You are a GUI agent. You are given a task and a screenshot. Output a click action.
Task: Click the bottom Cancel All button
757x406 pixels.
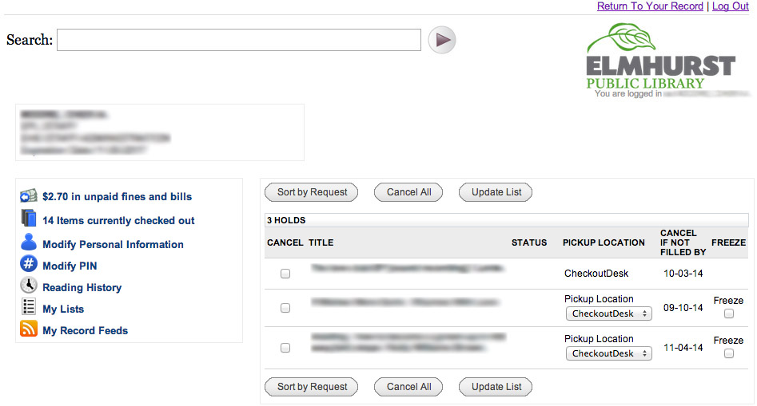pyautogui.click(x=408, y=387)
